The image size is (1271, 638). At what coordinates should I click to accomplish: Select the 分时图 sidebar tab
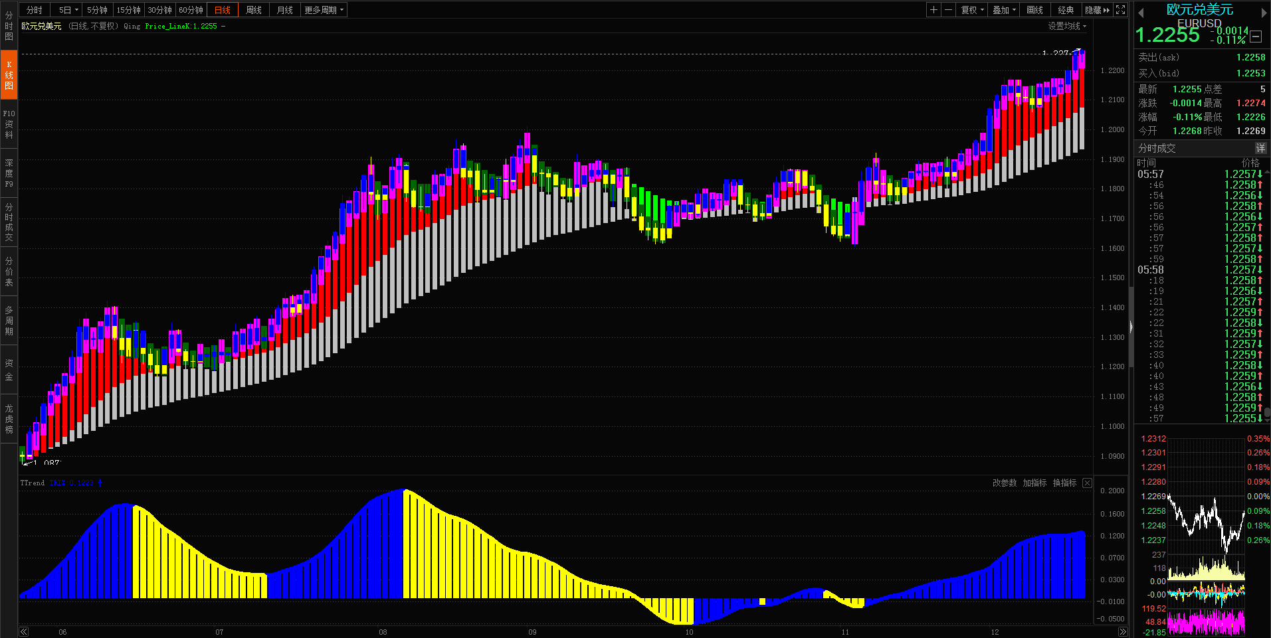pyautogui.click(x=9, y=27)
